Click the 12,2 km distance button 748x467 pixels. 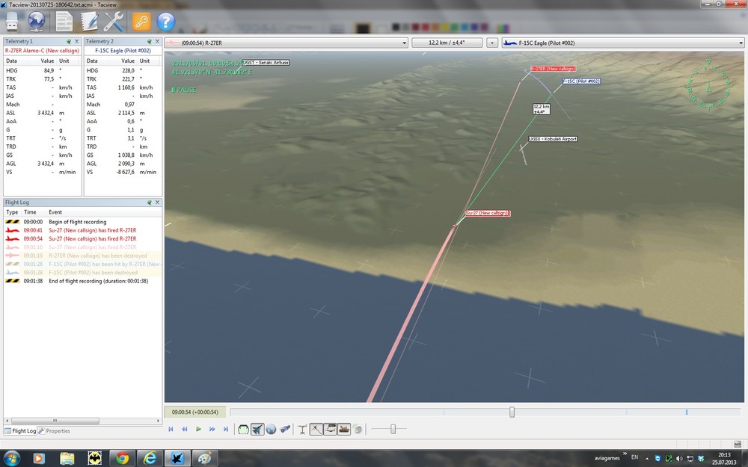pyautogui.click(x=447, y=43)
